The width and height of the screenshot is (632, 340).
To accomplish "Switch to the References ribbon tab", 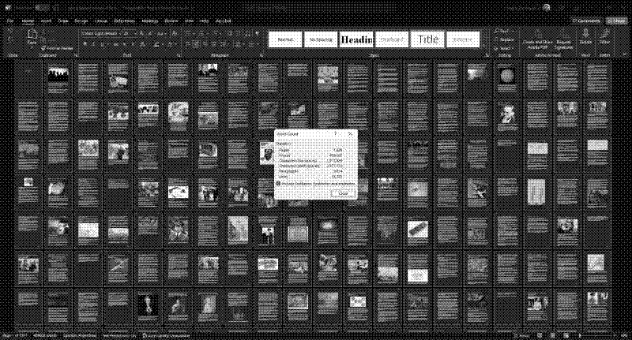I will (x=124, y=21).
